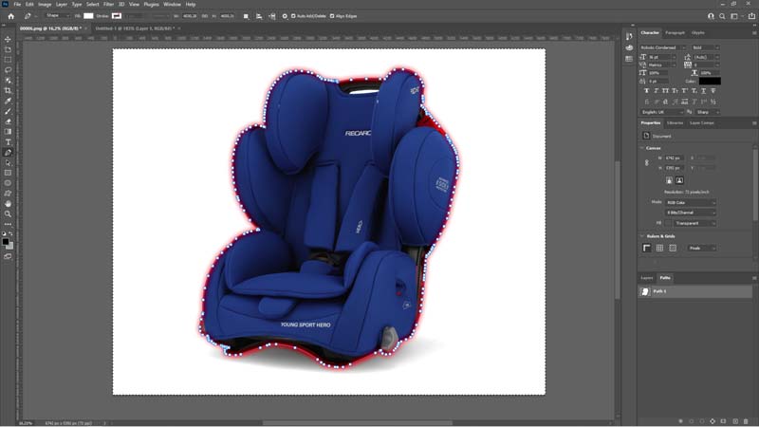Switch to the Untitled-1 document tab

click(x=135, y=28)
